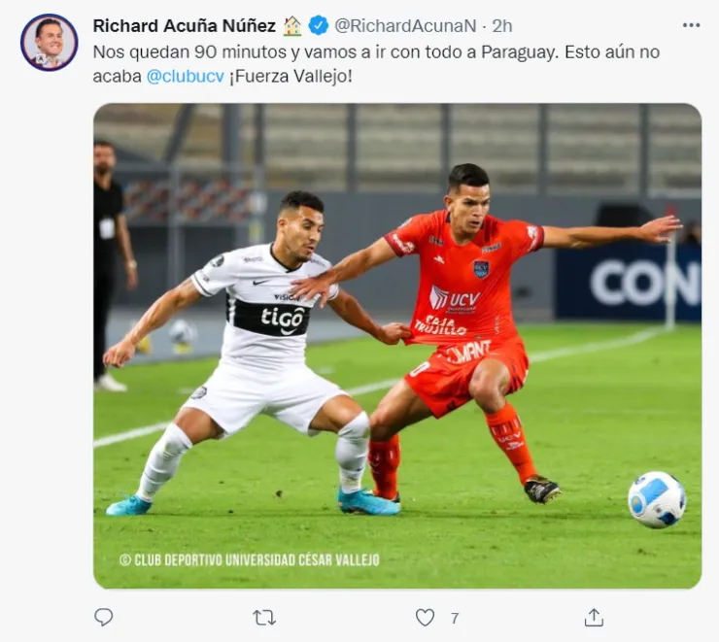The width and height of the screenshot is (719, 642).
Task: Click the Club Deportivo Universidad César Vallejo watermark
Action: 250,559
